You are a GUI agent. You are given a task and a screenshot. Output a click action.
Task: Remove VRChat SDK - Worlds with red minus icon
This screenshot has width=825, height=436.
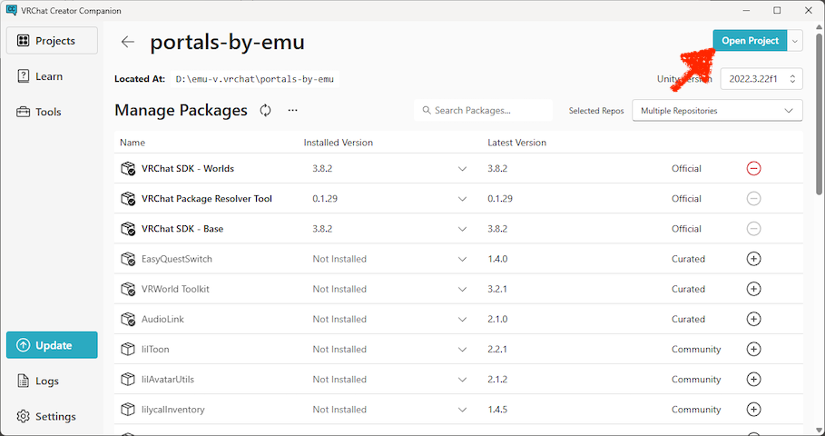pos(753,168)
